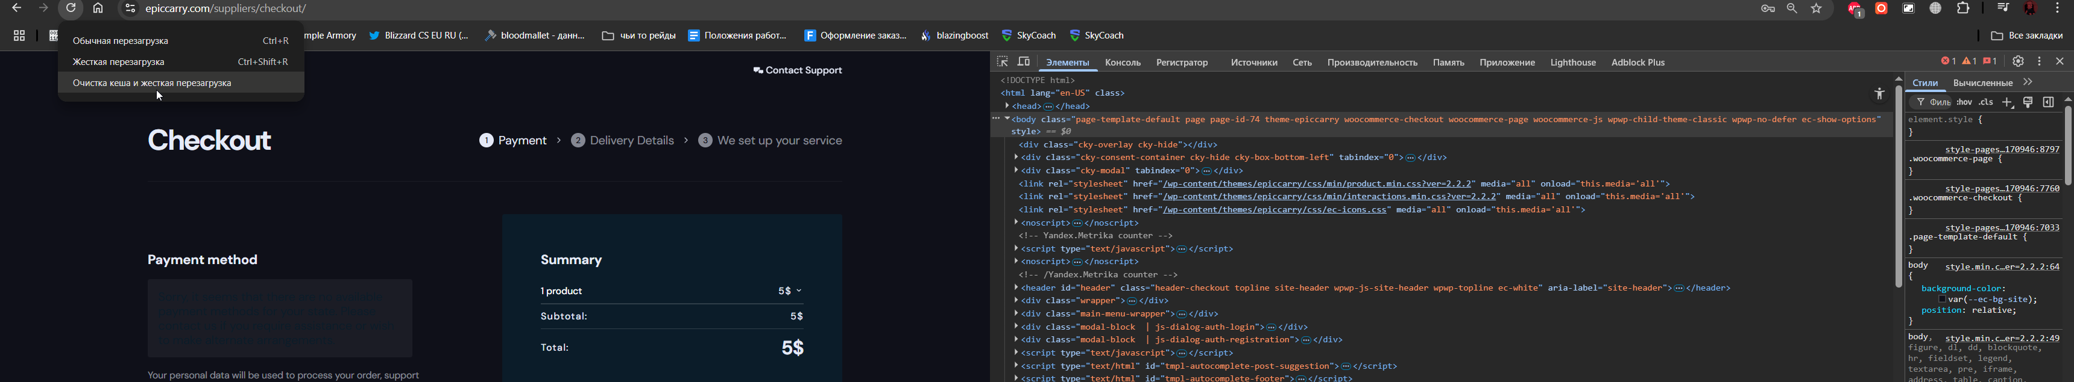Switch to the Источники tab
Viewport: 2074px width, 382px height.
(x=1253, y=63)
